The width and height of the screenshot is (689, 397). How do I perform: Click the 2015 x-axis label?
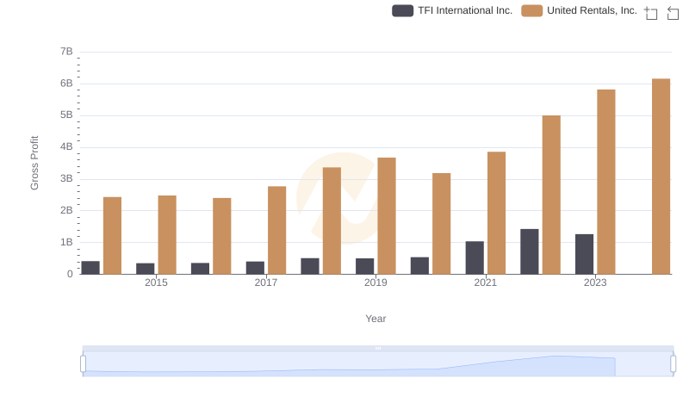(x=156, y=282)
